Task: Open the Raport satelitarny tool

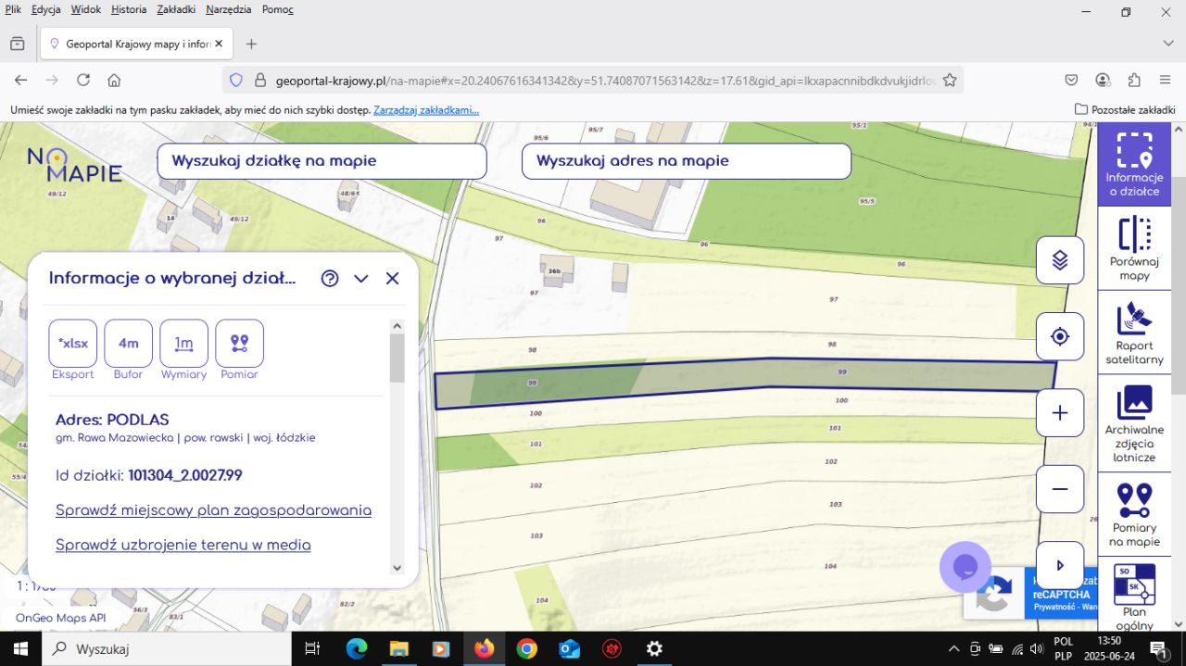Action: (x=1134, y=332)
